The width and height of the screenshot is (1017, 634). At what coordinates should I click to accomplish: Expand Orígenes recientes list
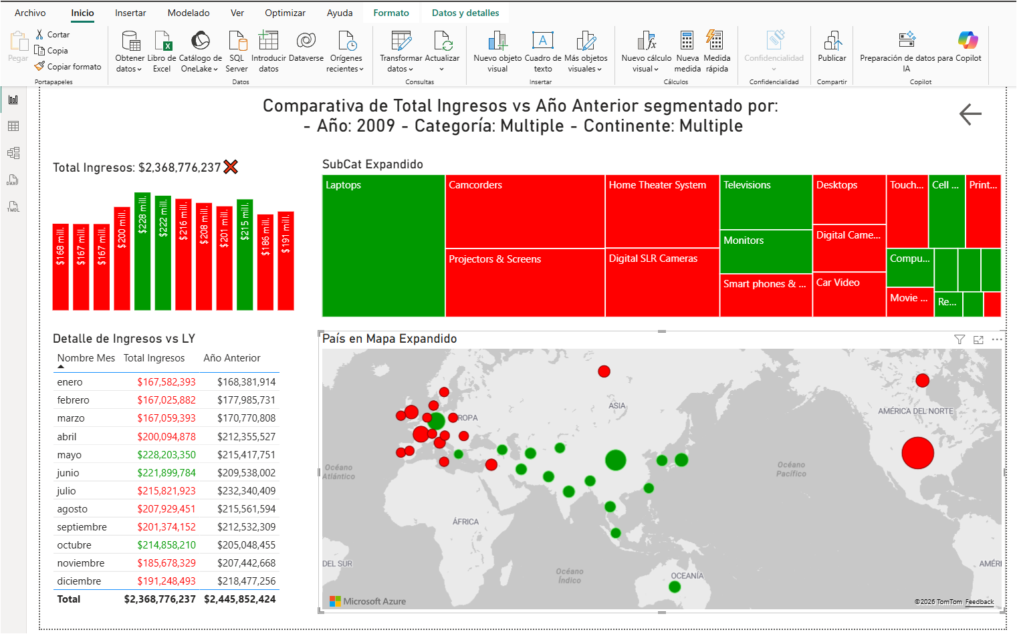[x=346, y=52]
